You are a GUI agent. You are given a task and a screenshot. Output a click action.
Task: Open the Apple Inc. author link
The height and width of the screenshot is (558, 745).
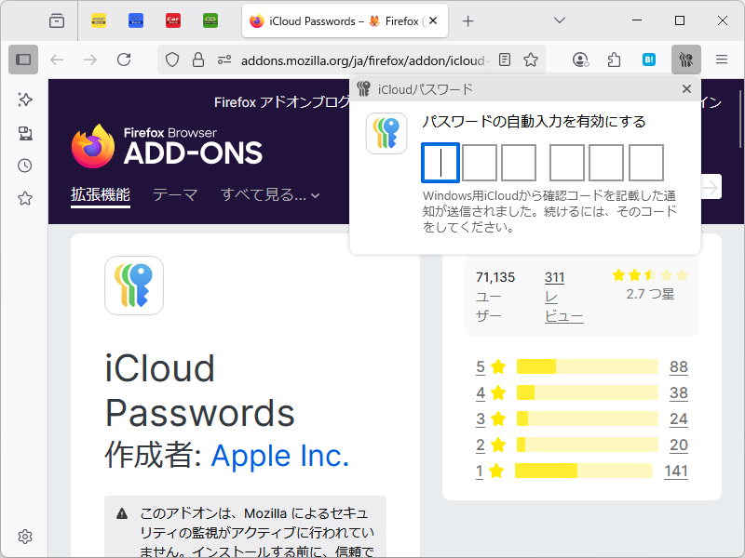click(x=279, y=456)
